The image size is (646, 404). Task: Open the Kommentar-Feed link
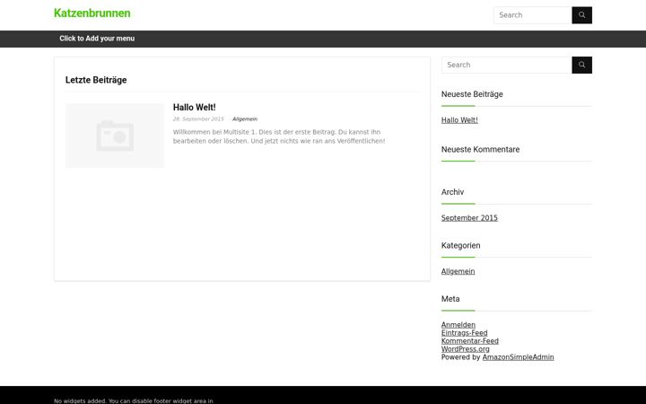click(469, 341)
